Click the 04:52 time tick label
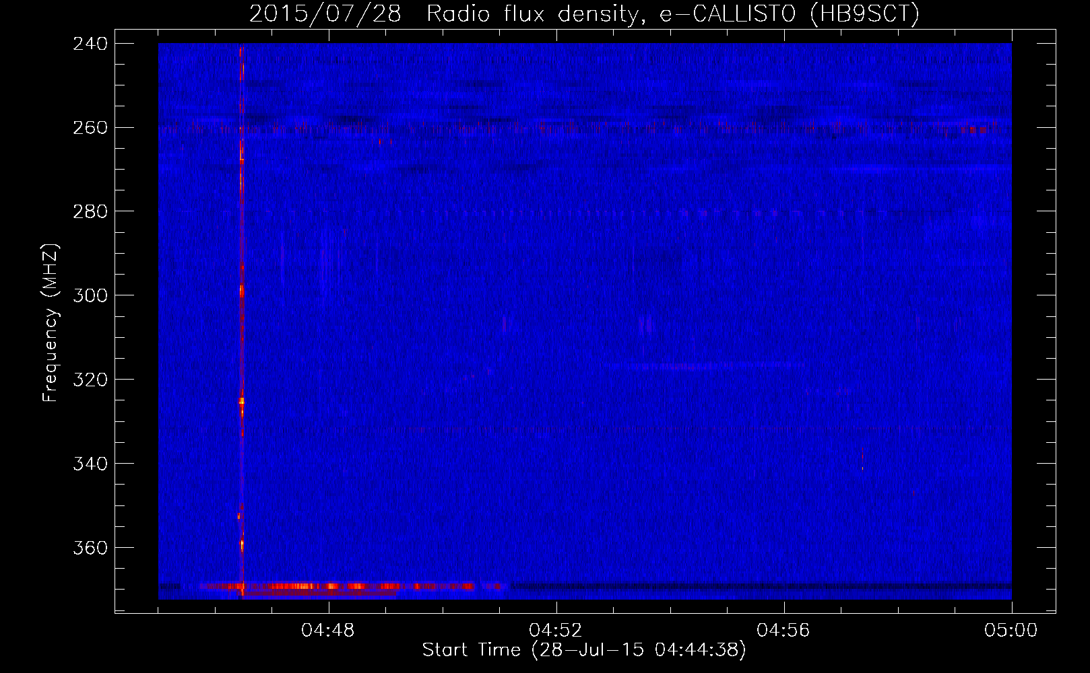1090x673 pixels. 556,631
